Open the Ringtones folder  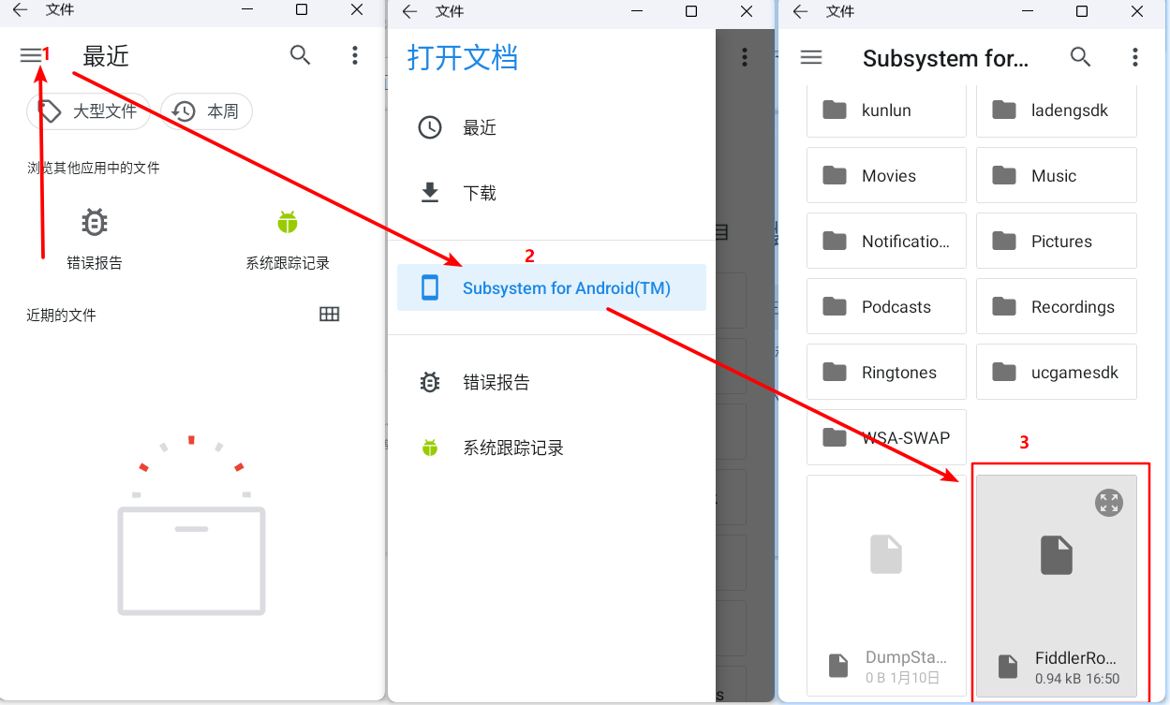pyautogui.click(x=886, y=372)
